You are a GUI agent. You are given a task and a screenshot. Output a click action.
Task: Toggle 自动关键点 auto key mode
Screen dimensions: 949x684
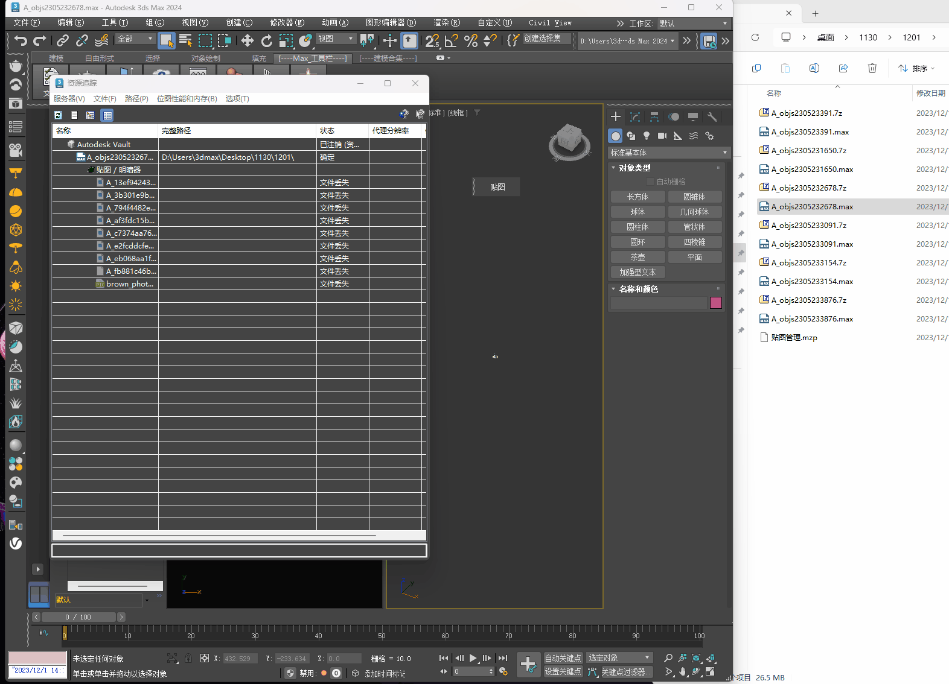point(563,658)
